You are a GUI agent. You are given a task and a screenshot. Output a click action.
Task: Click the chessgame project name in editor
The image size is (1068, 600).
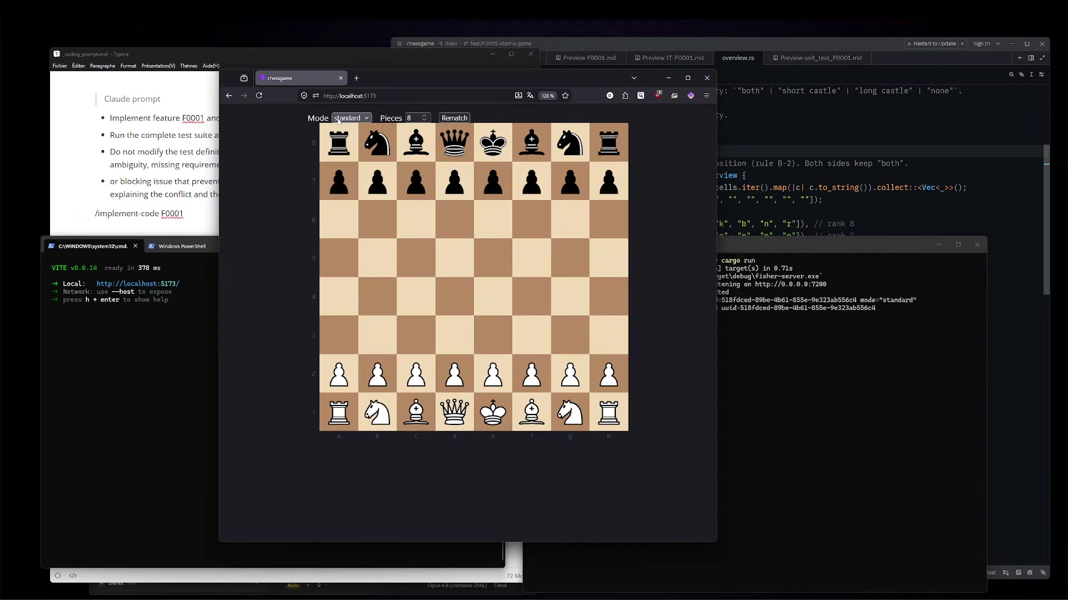point(420,44)
